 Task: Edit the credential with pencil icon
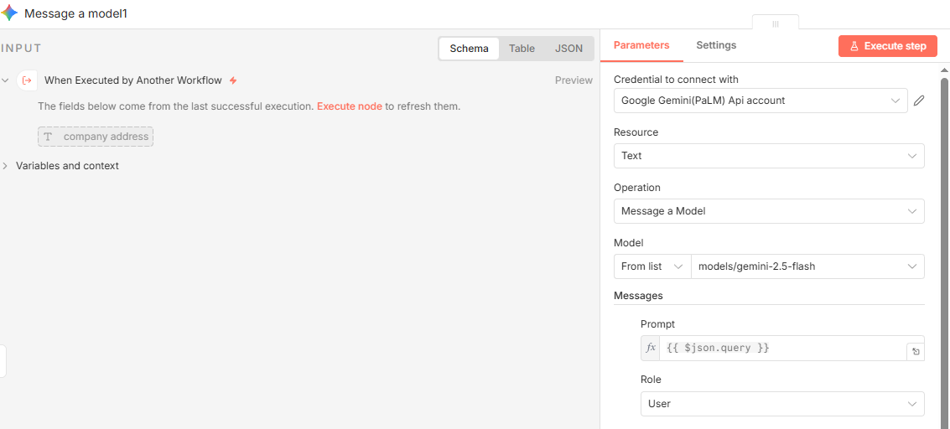coord(919,101)
